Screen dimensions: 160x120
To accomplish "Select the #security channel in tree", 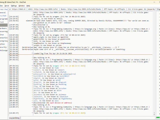I will (3, 47).
